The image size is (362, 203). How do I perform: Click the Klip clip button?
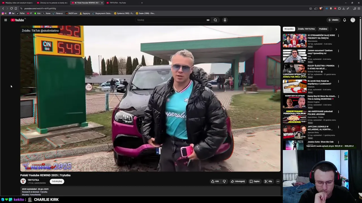[268, 181]
